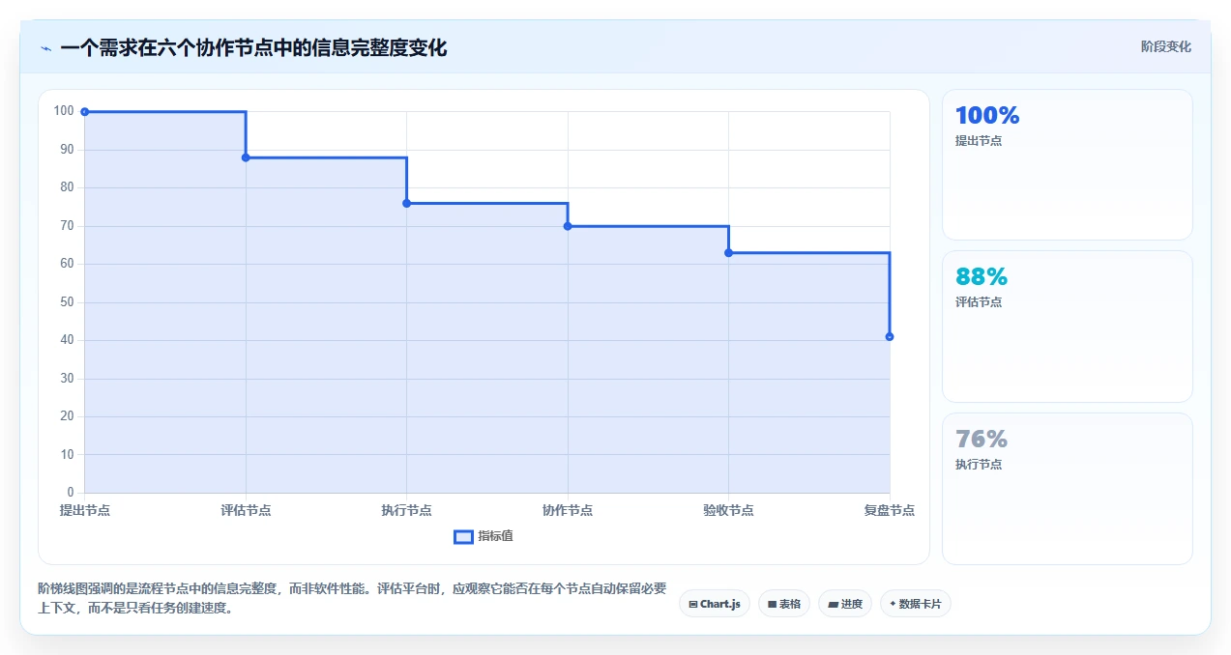Open the 88% 评估节点 stat card
Image resolution: width=1231 pixels, height=655 pixels.
(x=1068, y=327)
